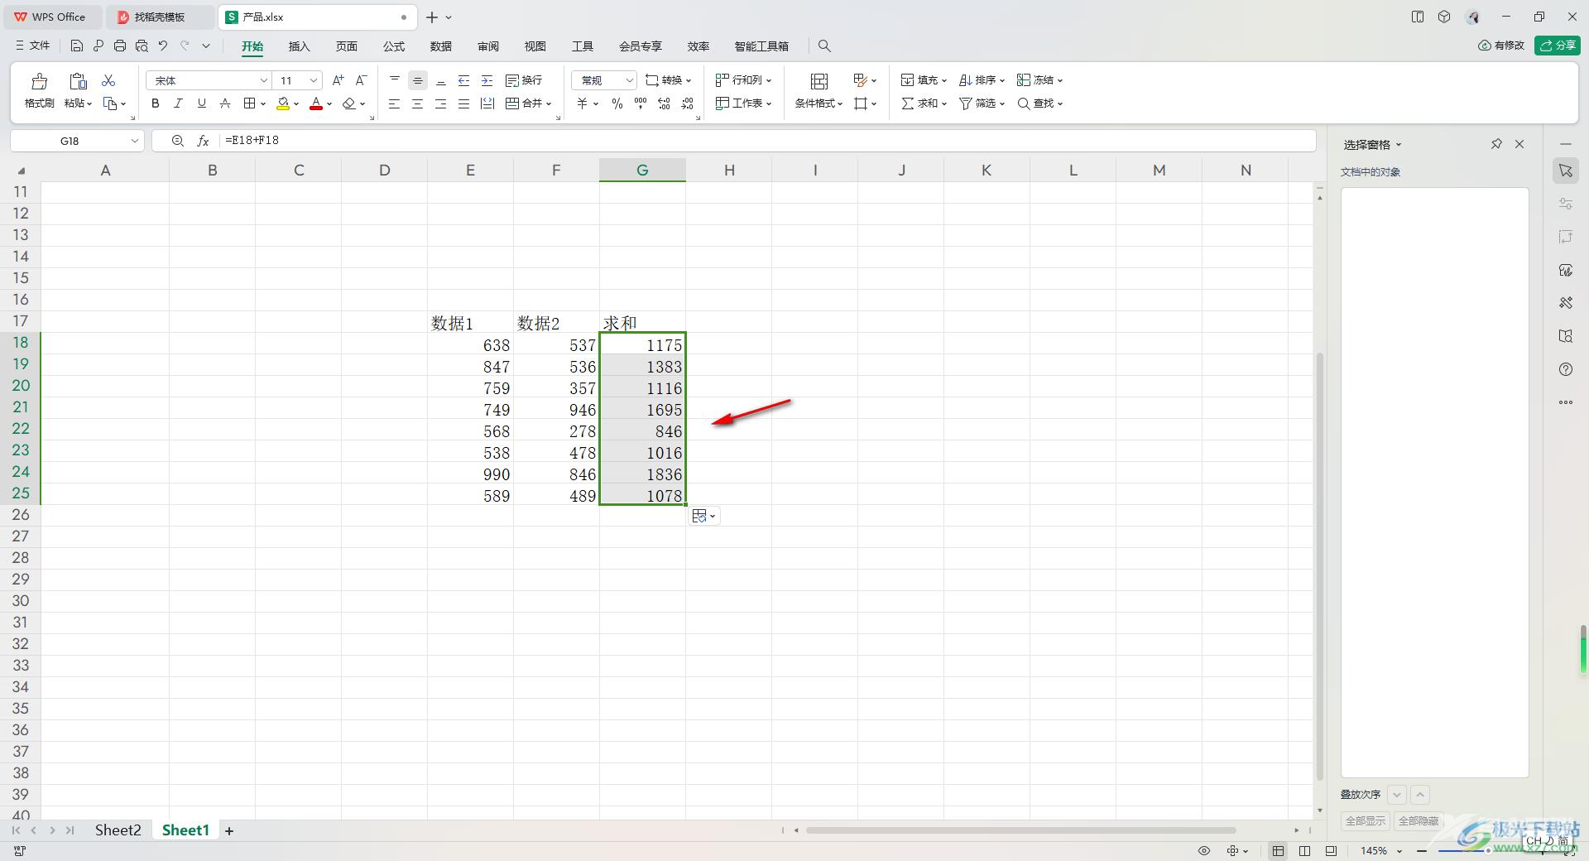1589x861 pixels.
Task: Open the 插入 (Insert) ribbon tab
Action: pyautogui.click(x=299, y=46)
